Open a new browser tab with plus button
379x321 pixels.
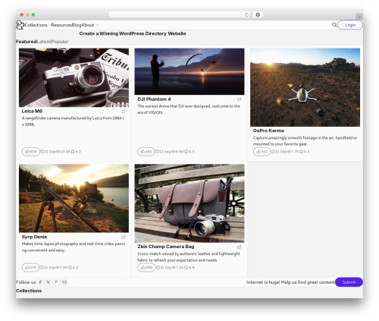click(x=359, y=17)
